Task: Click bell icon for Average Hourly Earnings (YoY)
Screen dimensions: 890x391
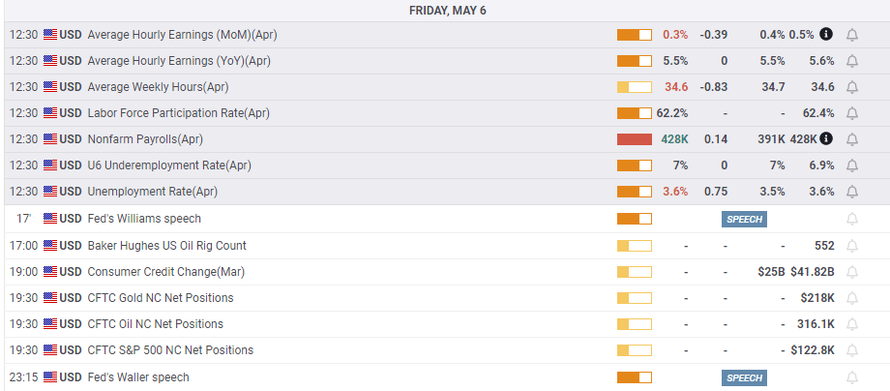Action: 852,61
